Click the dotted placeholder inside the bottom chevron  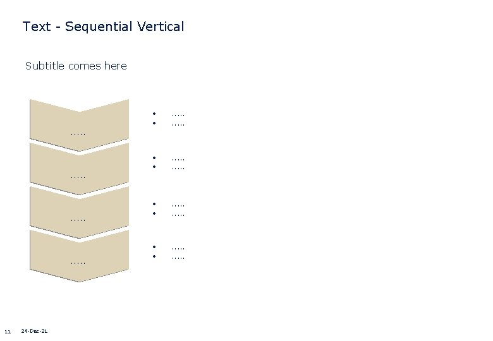[x=78, y=261]
